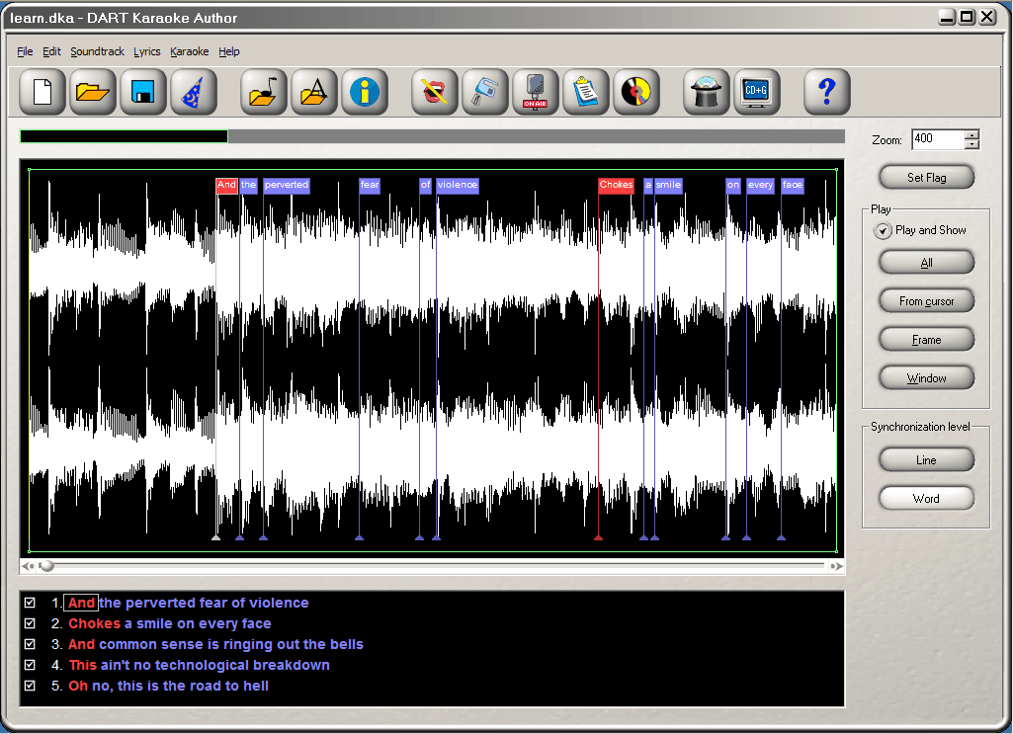This screenshot has width=1013, height=734.
Task: Launch the magician hat wizard tool
Action: [x=706, y=91]
